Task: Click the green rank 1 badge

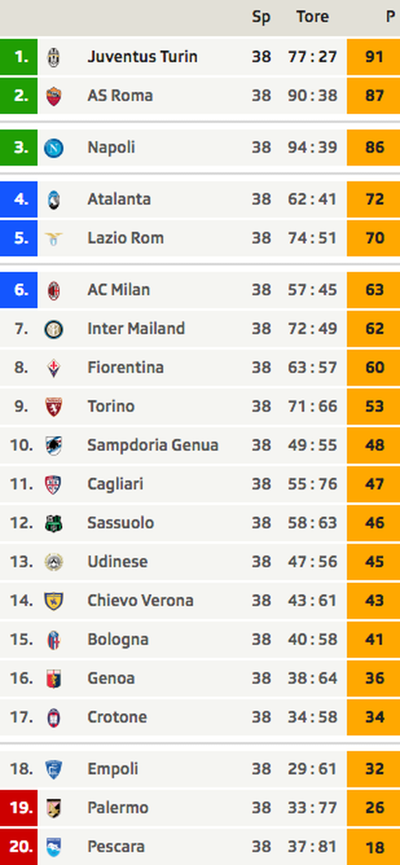Action: pos(19,57)
